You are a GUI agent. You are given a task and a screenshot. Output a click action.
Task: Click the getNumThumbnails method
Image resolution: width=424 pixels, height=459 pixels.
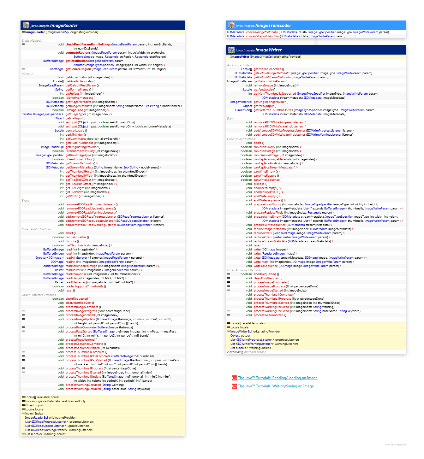point(79,143)
